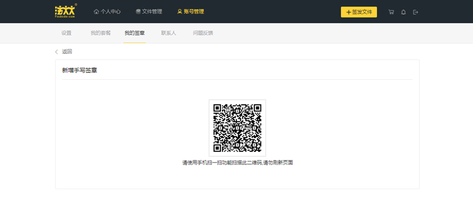Open the 我的套餐 tab

(101, 33)
